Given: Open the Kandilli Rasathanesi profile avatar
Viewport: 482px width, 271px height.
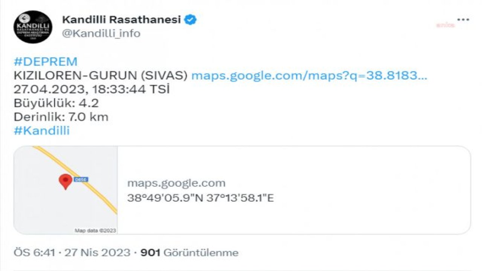Looking at the screenshot, I should [33, 27].
